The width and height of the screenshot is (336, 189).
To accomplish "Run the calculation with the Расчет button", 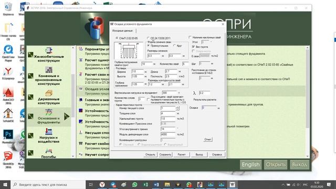I will [182, 154].
